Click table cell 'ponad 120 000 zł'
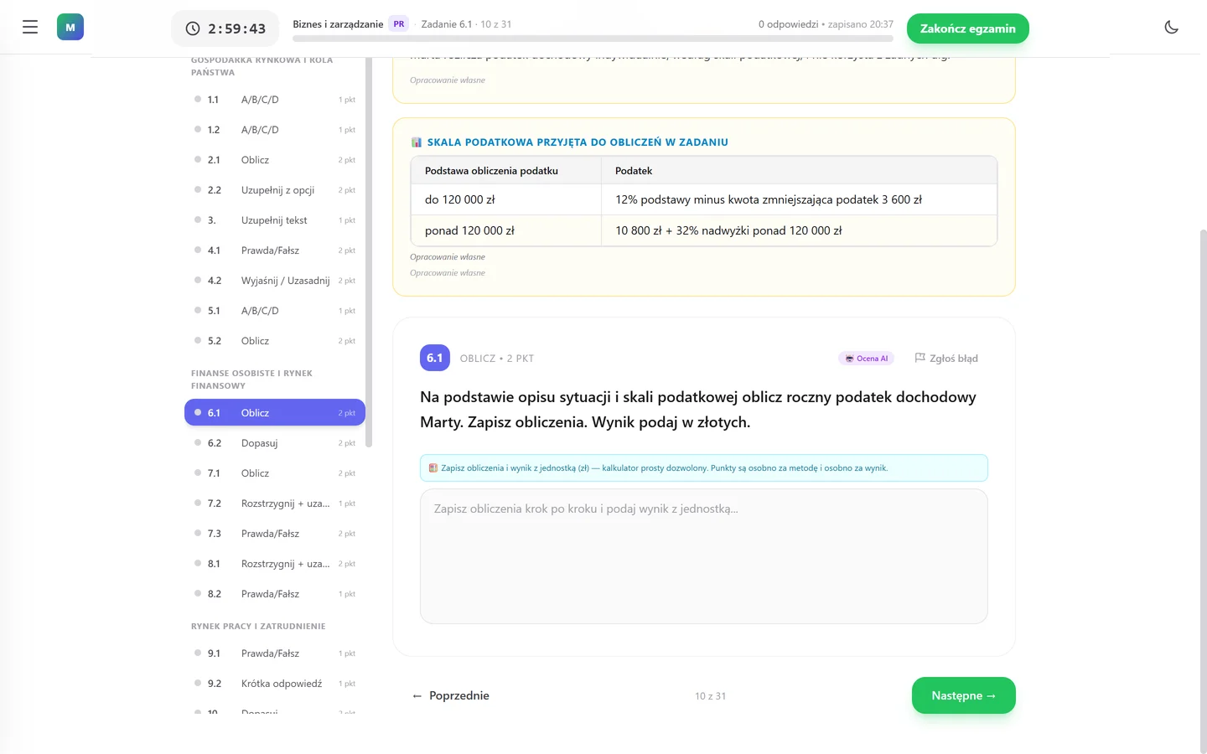The image size is (1207, 754). point(506,230)
